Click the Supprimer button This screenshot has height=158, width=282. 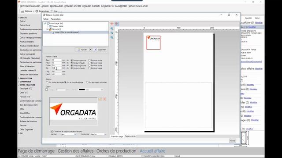100,50
